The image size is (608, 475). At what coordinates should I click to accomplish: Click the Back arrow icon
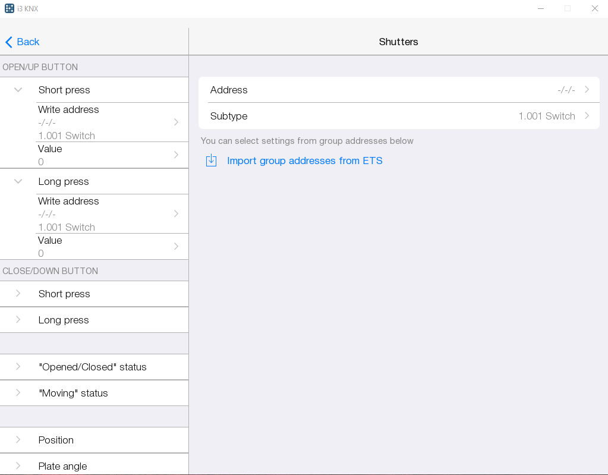tap(8, 42)
